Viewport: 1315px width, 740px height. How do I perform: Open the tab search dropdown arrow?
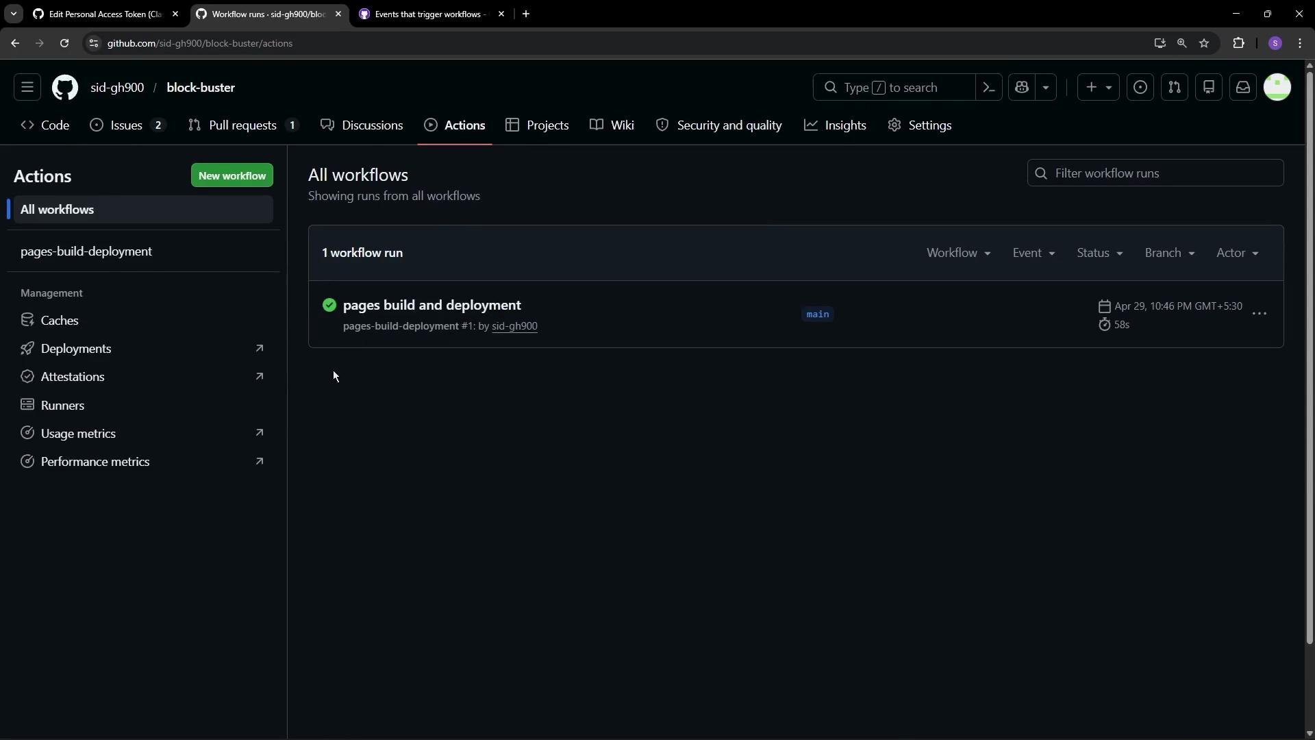click(14, 14)
